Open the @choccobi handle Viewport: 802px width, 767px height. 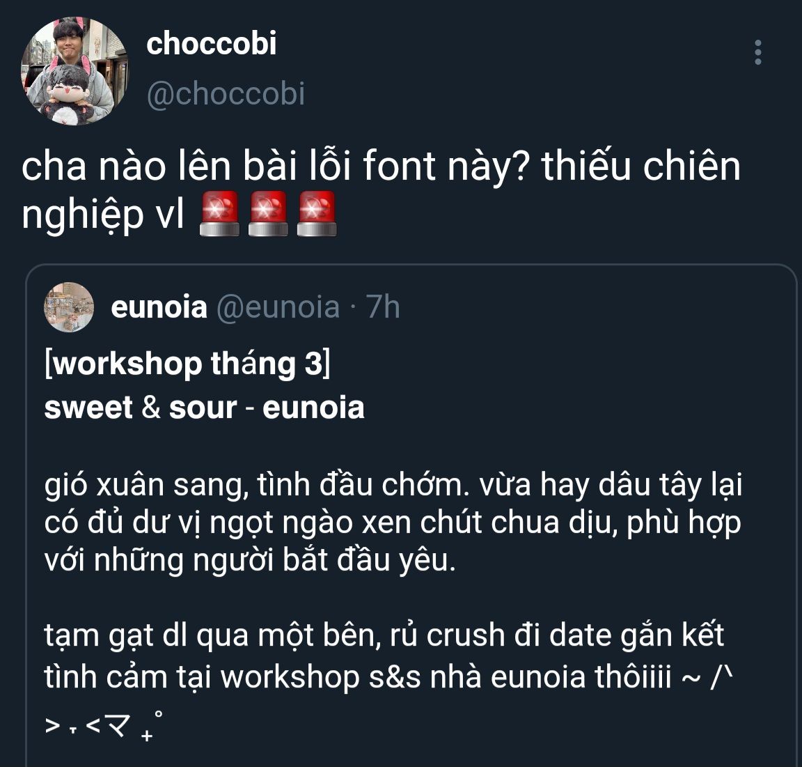226,94
